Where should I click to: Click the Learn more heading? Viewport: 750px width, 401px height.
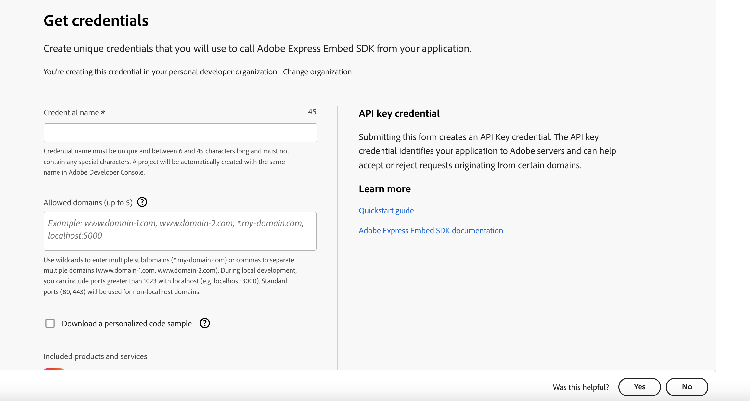coord(385,189)
